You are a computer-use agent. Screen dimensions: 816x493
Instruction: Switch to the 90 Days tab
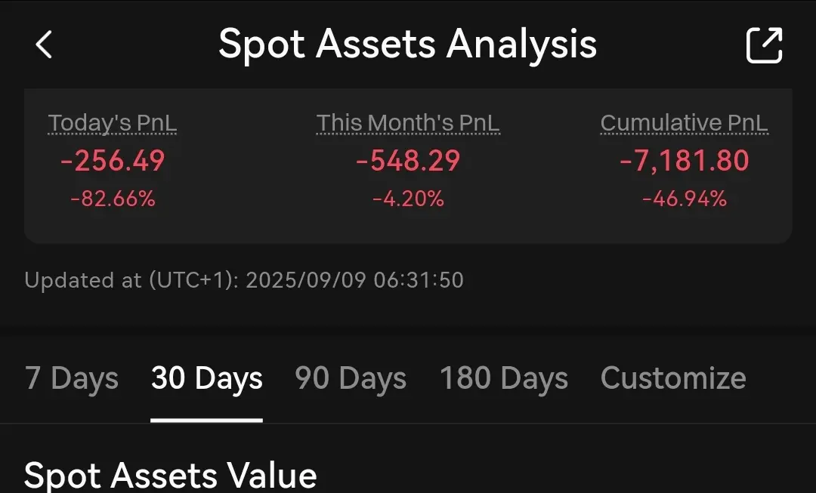pyautogui.click(x=351, y=378)
